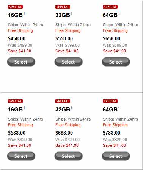Select the $458.00 16GB model
143x170 pixels.
click(21, 62)
